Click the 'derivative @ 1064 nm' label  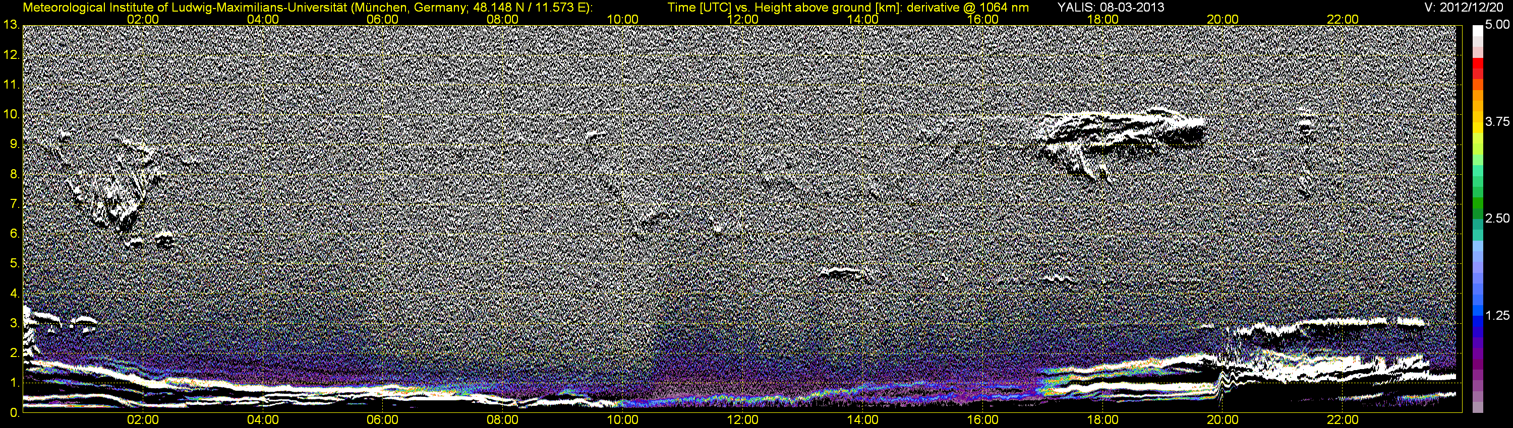tap(968, 8)
